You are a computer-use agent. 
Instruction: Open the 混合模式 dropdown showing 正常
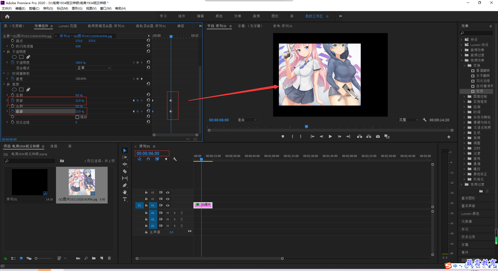(x=94, y=68)
